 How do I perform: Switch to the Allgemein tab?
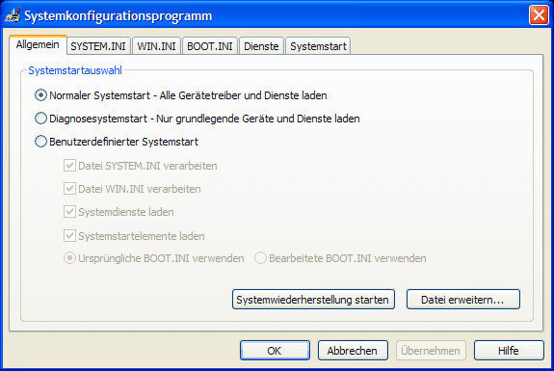click(38, 45)
